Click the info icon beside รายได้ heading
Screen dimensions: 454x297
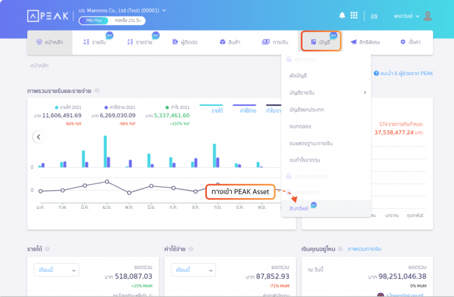tap(47, 249)
